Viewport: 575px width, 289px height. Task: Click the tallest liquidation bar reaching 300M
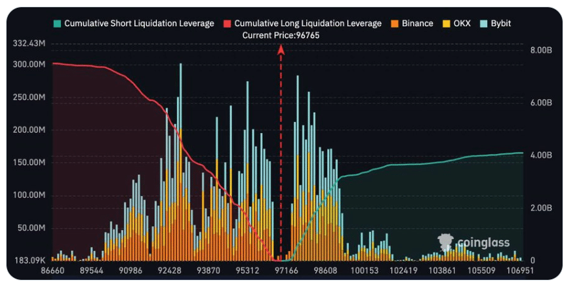pos(181,162)
